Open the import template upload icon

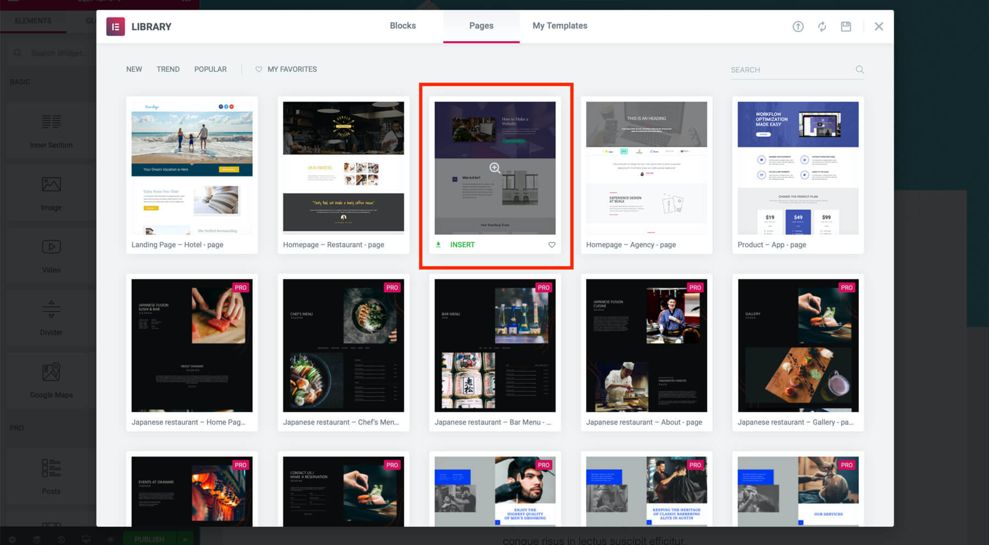point(798,26)
